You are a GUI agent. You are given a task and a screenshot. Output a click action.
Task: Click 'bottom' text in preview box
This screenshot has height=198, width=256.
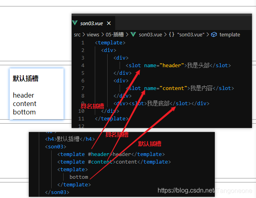point(24,112)
